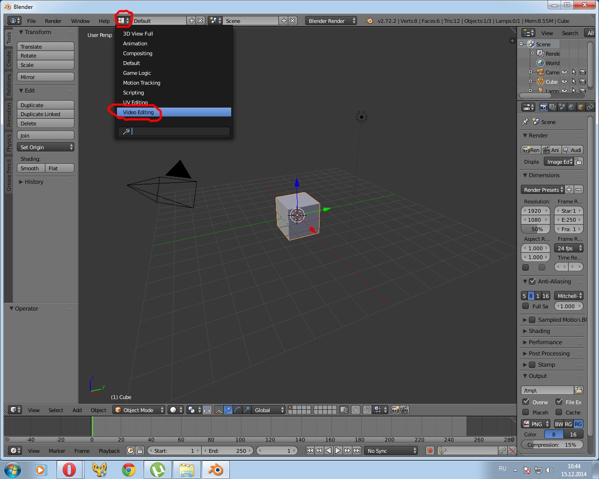
Task: Enable the Full Sample checkbox
Action: [526, 306]
